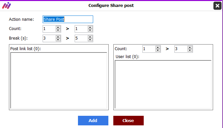Viewport: 223px width, 128px height.
Task: Increase the minimum Count value at top
Action: tap(58, 27)
